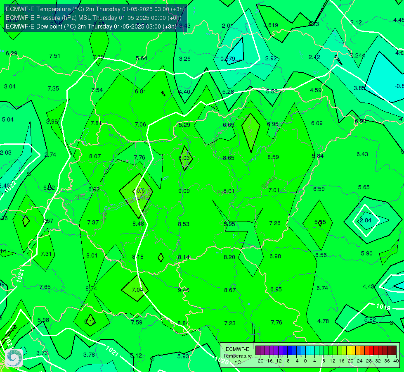Click the legend title ECMWF-E Temperature
The width and height of the screenshot is (404, 372).
click(237, 353)
